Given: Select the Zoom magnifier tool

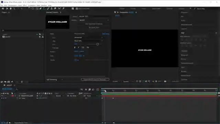Looking at the screenshot, I should (14, 9).
